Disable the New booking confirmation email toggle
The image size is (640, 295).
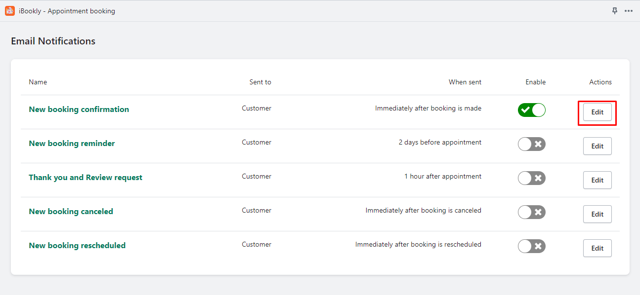532,110
